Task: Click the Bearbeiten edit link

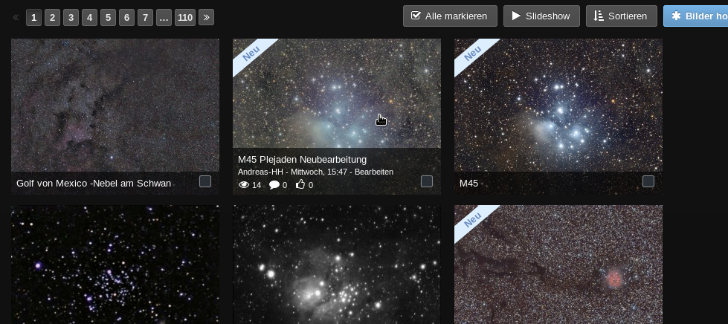Action: coord(374,172)
